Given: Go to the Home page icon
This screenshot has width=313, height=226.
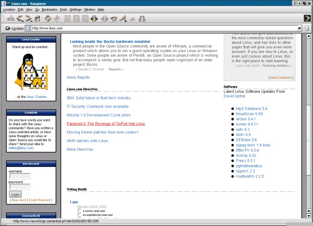Looking at the screenshot, I should coord(38,18).
